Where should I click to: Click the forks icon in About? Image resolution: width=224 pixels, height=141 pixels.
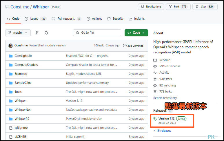click(155, 91)
